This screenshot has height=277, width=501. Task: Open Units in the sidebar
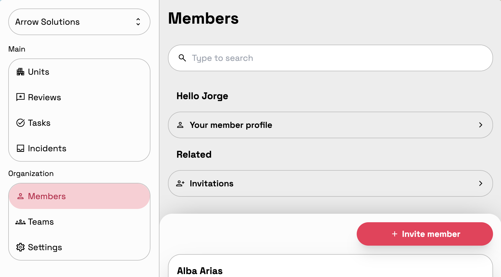click(79, 72)
